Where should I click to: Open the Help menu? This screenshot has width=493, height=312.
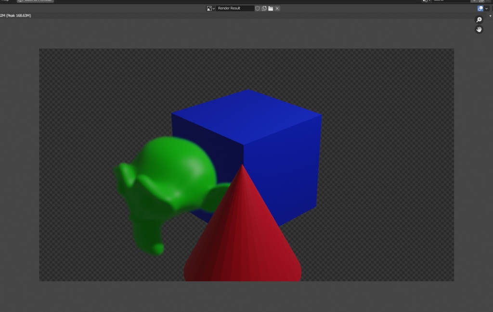5,1
